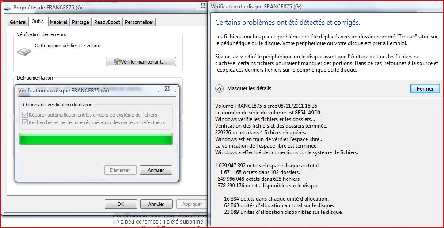The height and width of the screenshot is (228, 444).
Task: Confirm with OK in Propriétés window
Action: (121, 204)
